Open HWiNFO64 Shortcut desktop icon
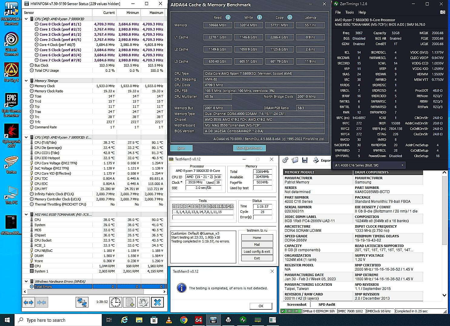 tap(11, 14)
